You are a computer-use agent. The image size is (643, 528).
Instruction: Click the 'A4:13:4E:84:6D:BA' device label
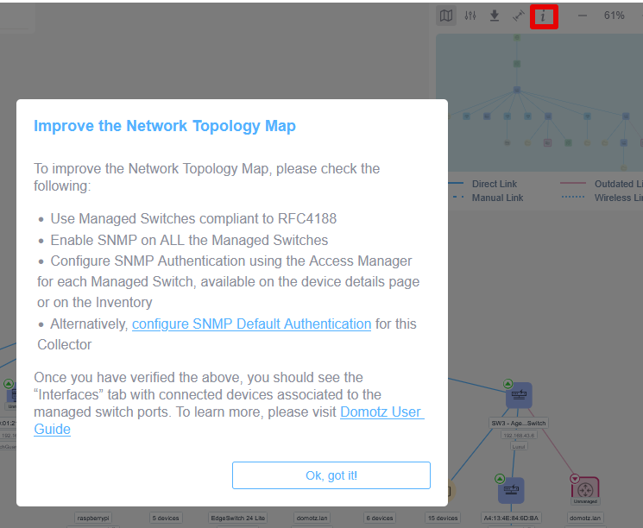coord(511,518)
